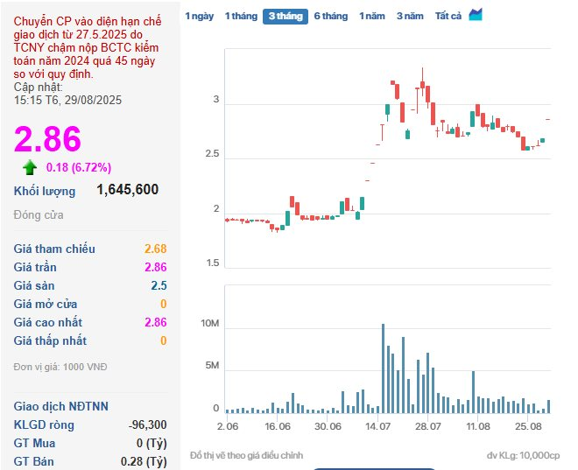Click the 14.07 date label on axis
This screenshot has width=578, height=470.
(x=378, y=426)
